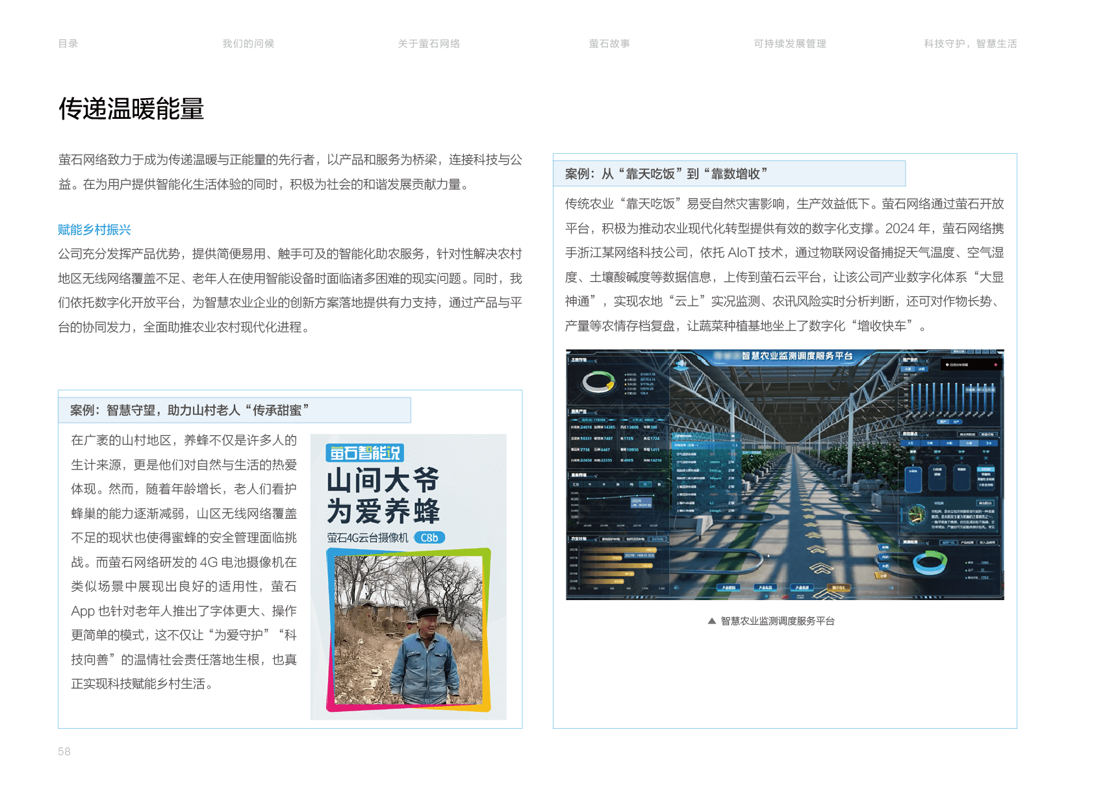Open the beekeeper elderly man photo
Viewport: 1094px width, 806px height.
[x=408, y=630]
